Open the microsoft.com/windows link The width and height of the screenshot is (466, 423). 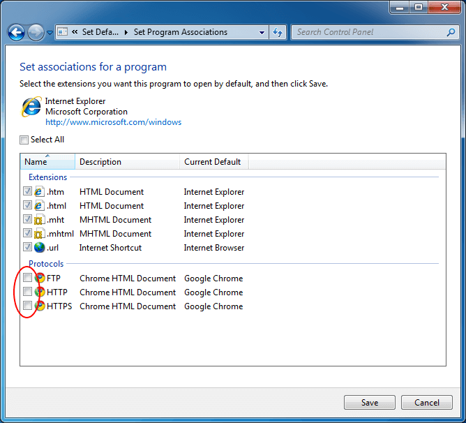[113, 122]
